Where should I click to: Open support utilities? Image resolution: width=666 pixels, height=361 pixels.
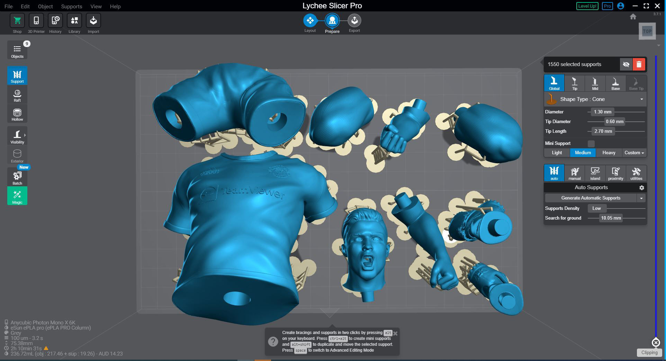[636, 173]
